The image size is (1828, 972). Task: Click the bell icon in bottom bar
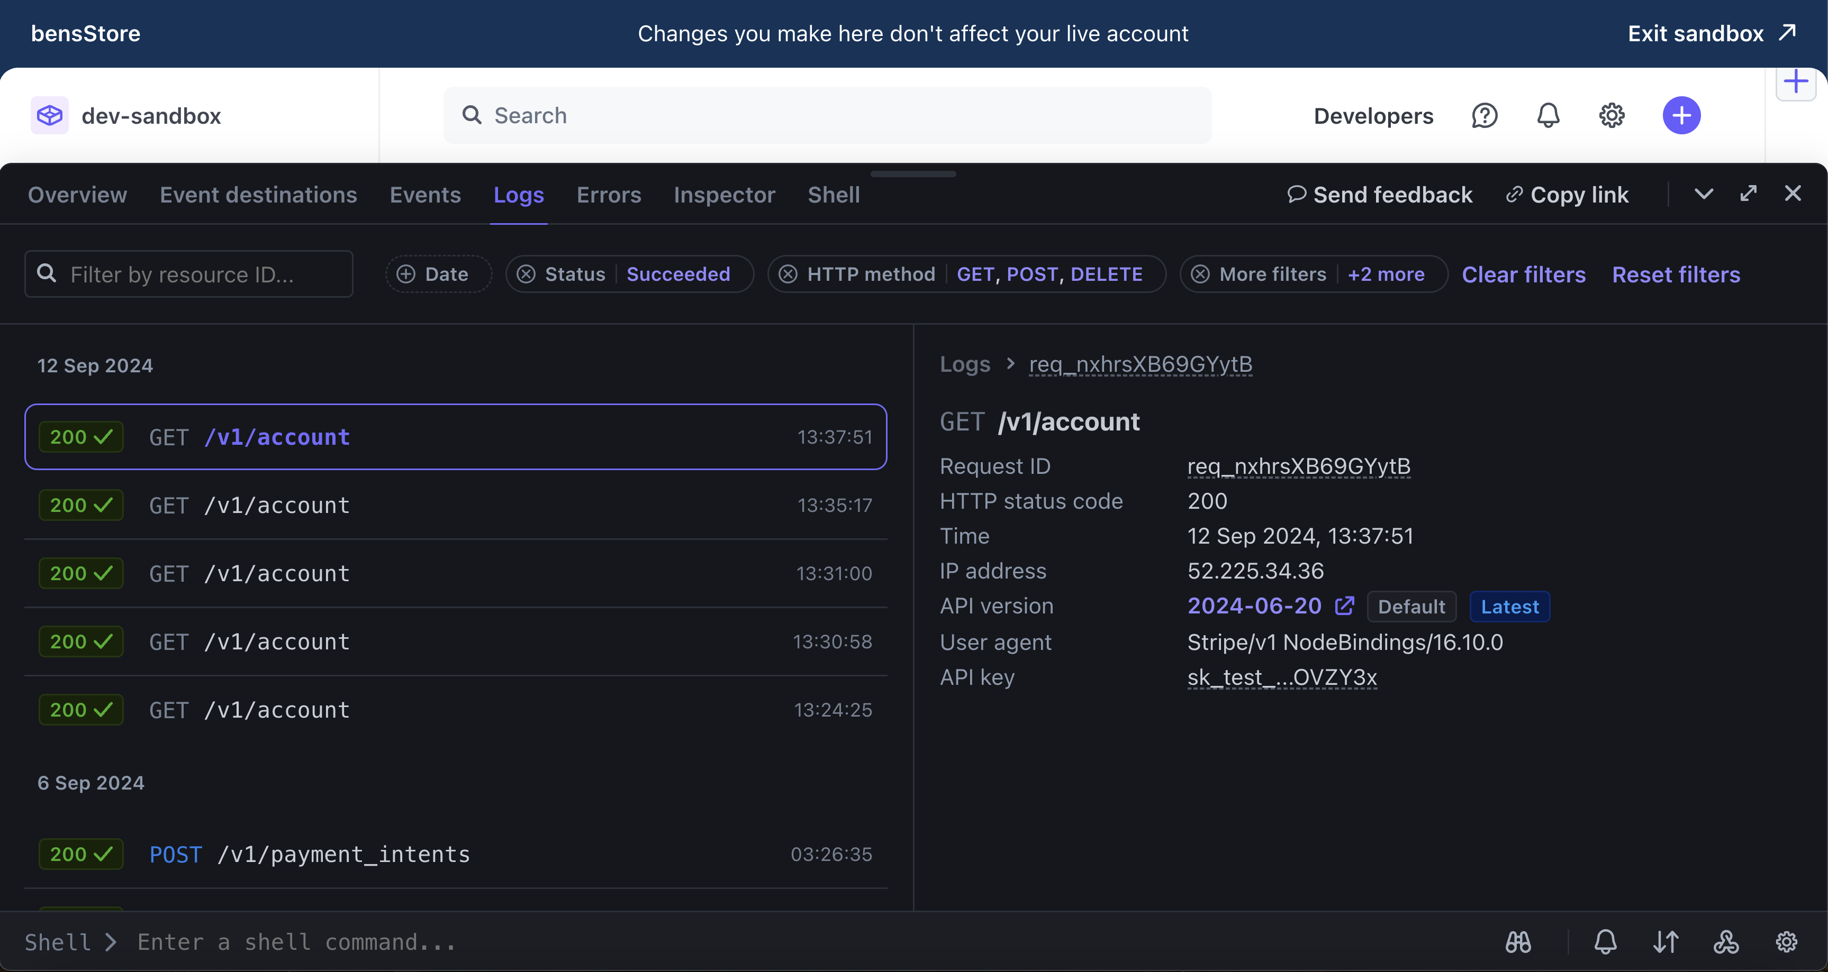pyautogui.click(x=1605, y=941)
